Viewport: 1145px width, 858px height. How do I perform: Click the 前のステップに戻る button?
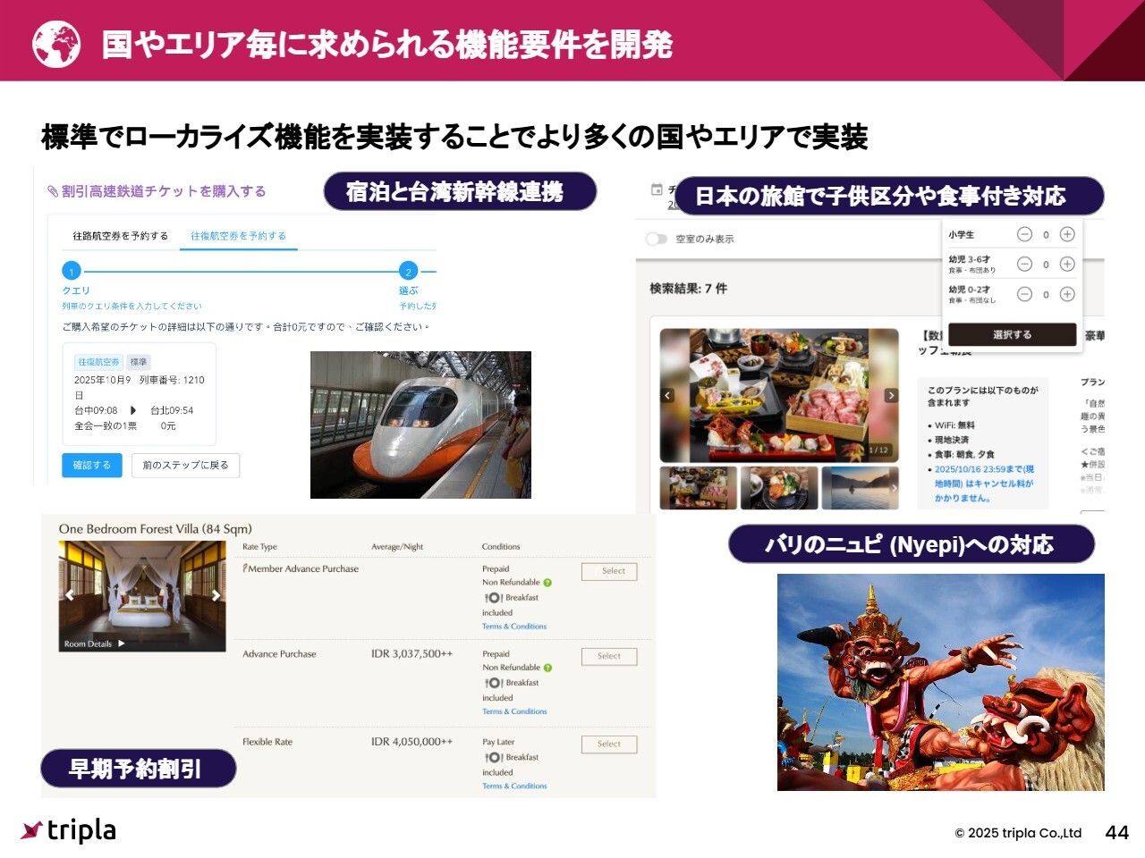pyautogui.click(x=185, y=465)
